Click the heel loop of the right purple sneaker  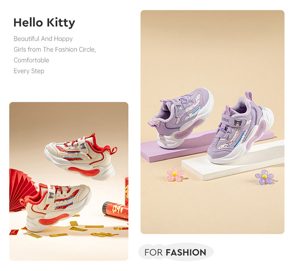[248, 96]
